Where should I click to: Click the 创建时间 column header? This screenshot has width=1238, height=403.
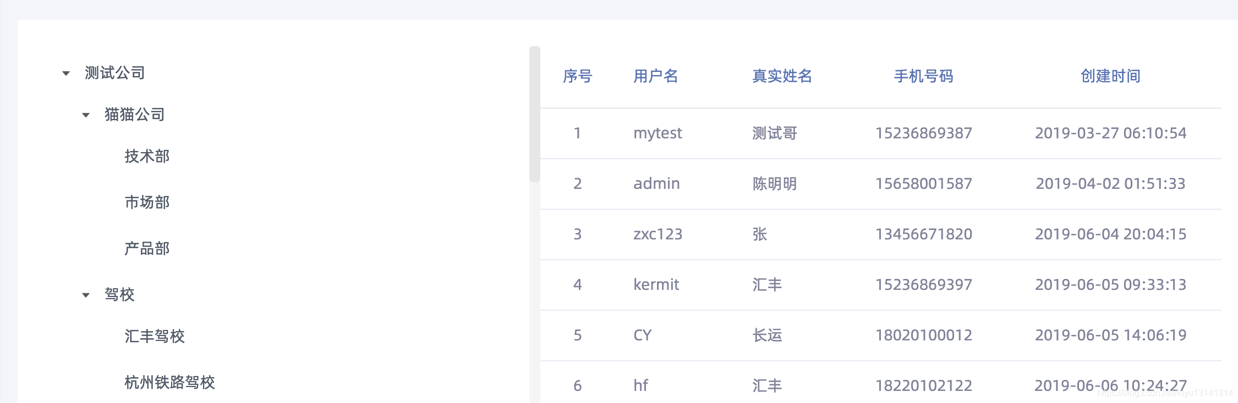point(1110,76)
